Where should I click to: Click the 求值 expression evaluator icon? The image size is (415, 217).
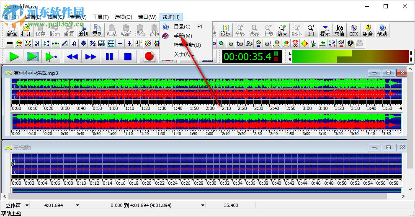pyautogui.click(x=340, y=30)
